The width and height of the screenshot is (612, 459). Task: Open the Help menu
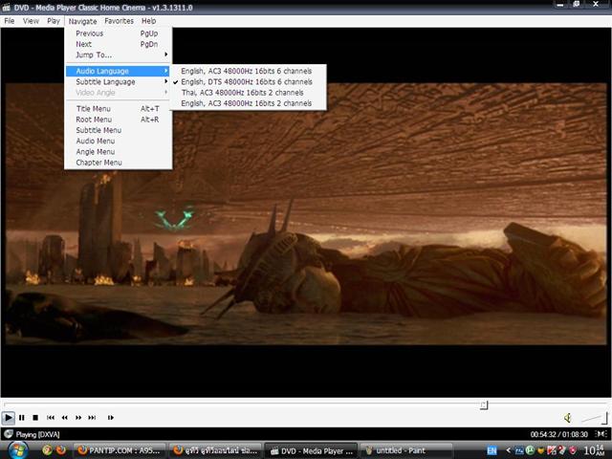[x=149, y=21]
